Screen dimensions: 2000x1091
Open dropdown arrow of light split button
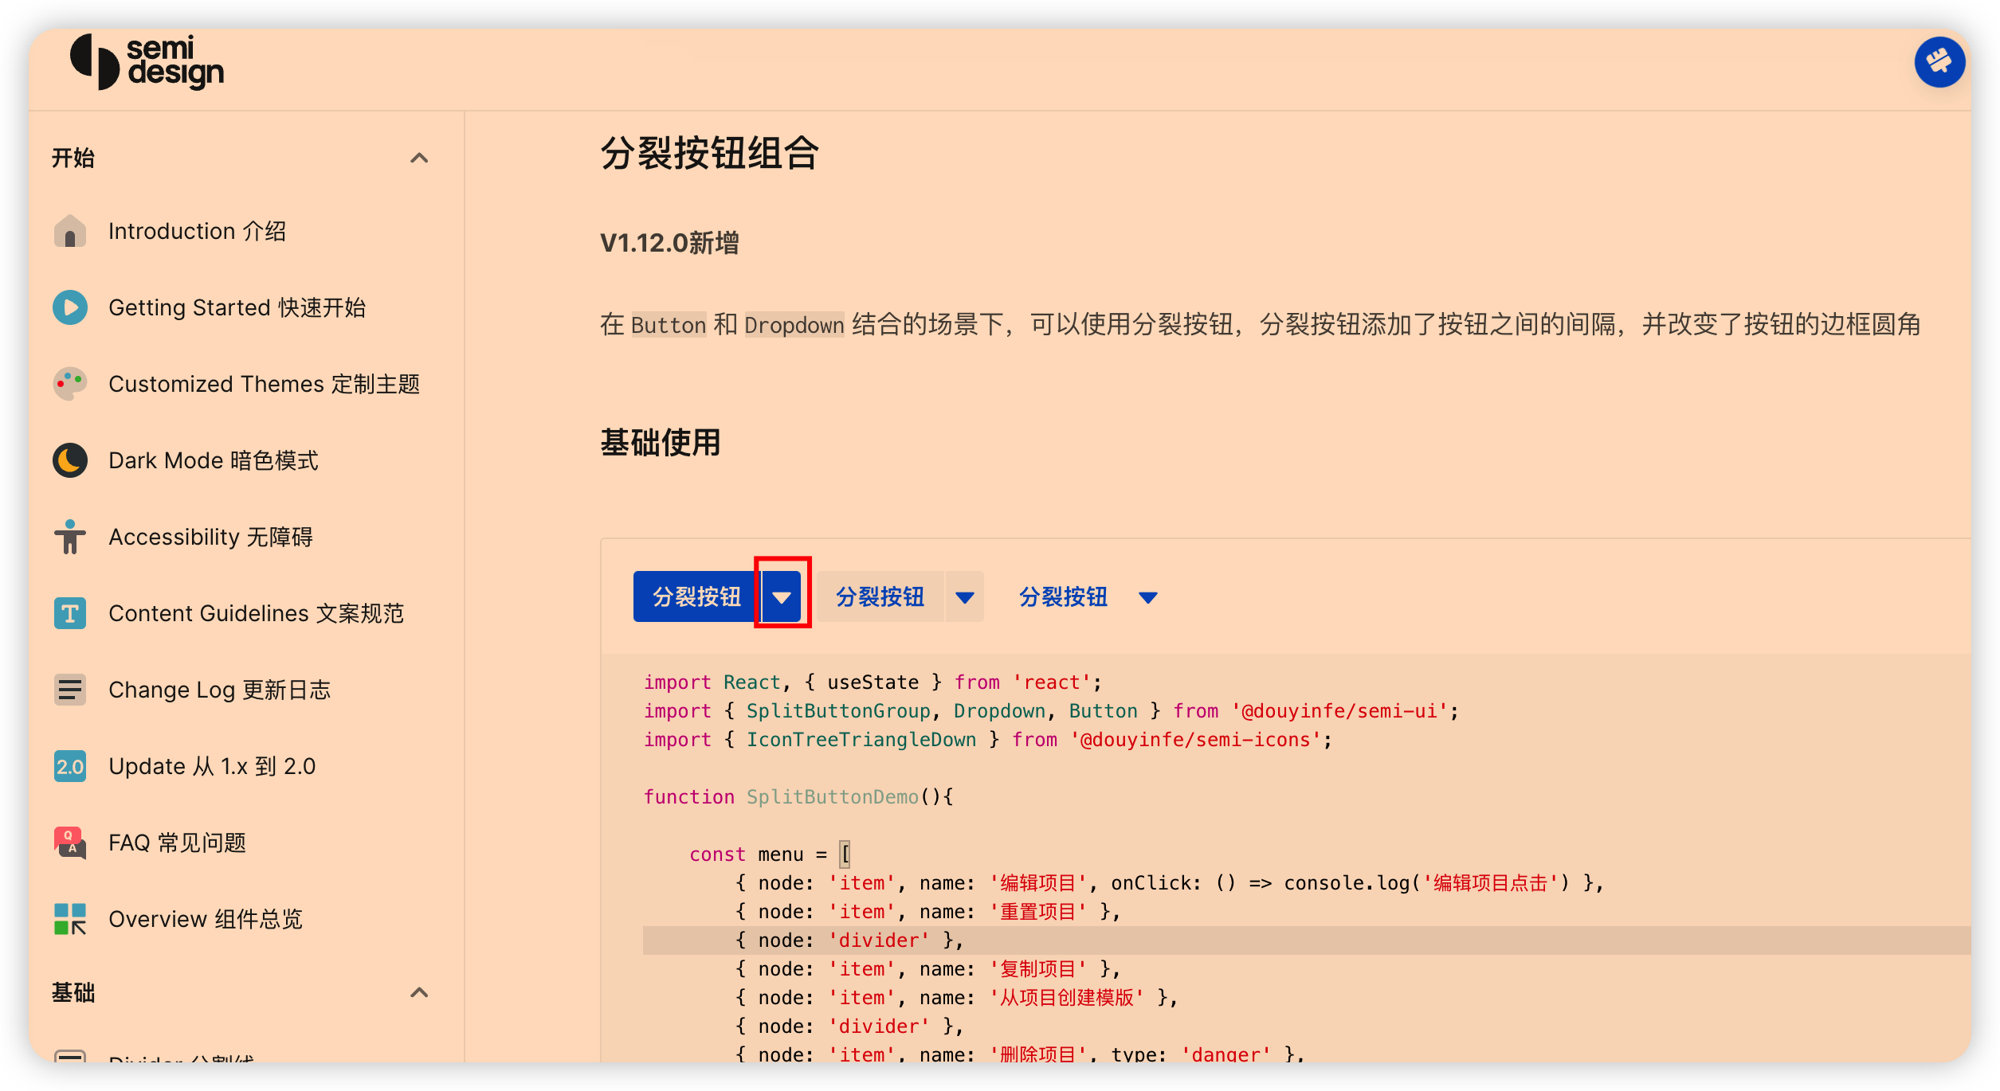[965, 596]
